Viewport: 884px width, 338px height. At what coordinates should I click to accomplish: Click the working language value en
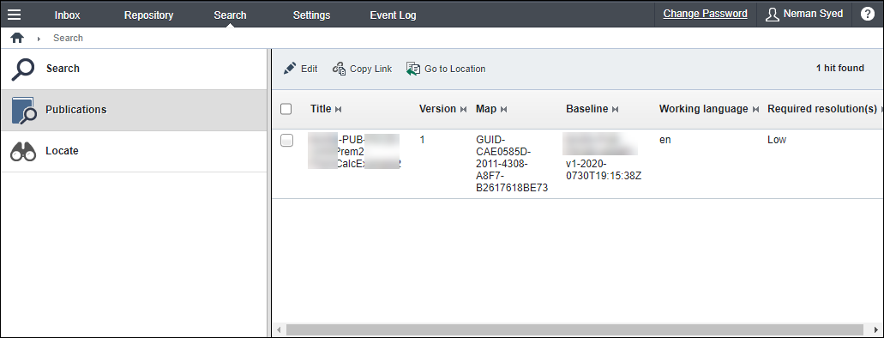[x=665, y=140]
